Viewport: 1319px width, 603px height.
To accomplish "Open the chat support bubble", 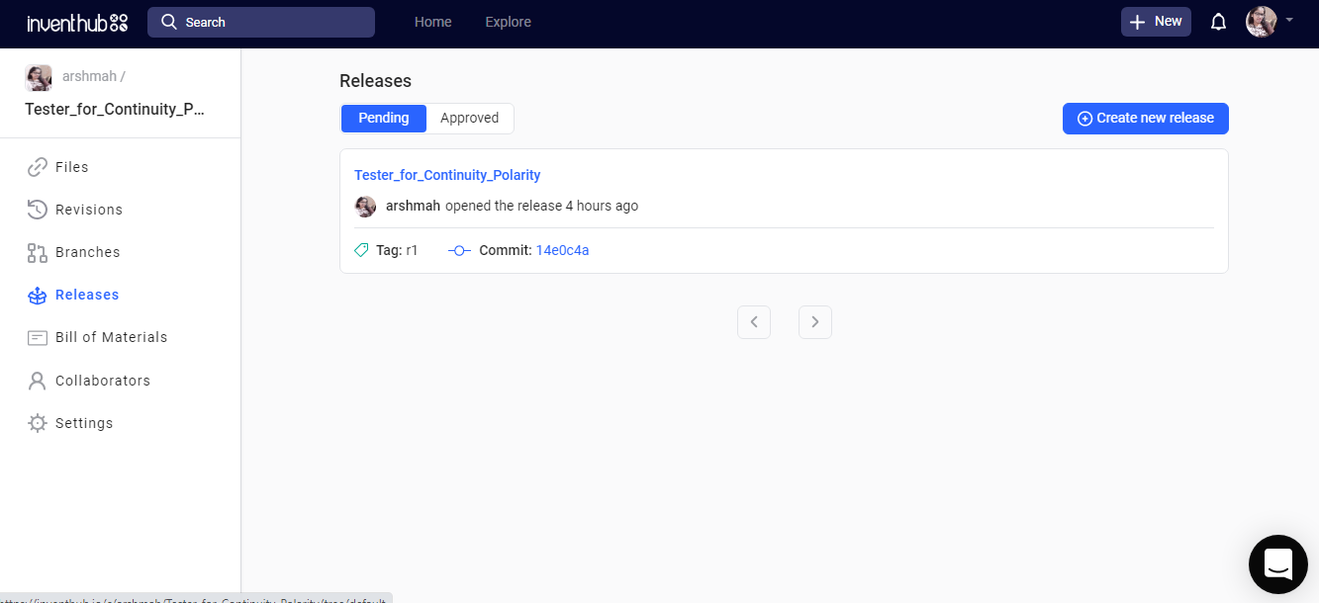I will coord(1278,564).
